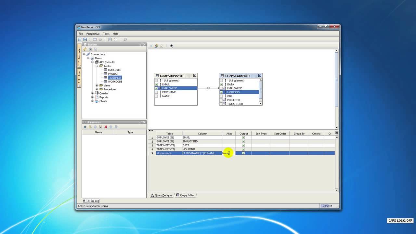Click the join marker between the tables
The image size is (416, 234).
[x=208, y=88]
